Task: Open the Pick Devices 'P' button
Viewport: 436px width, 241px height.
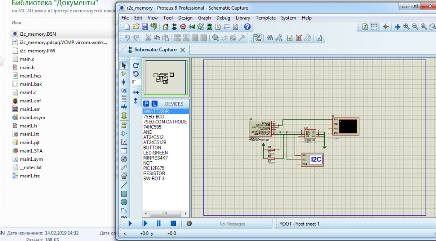Action: coord(146,104)
